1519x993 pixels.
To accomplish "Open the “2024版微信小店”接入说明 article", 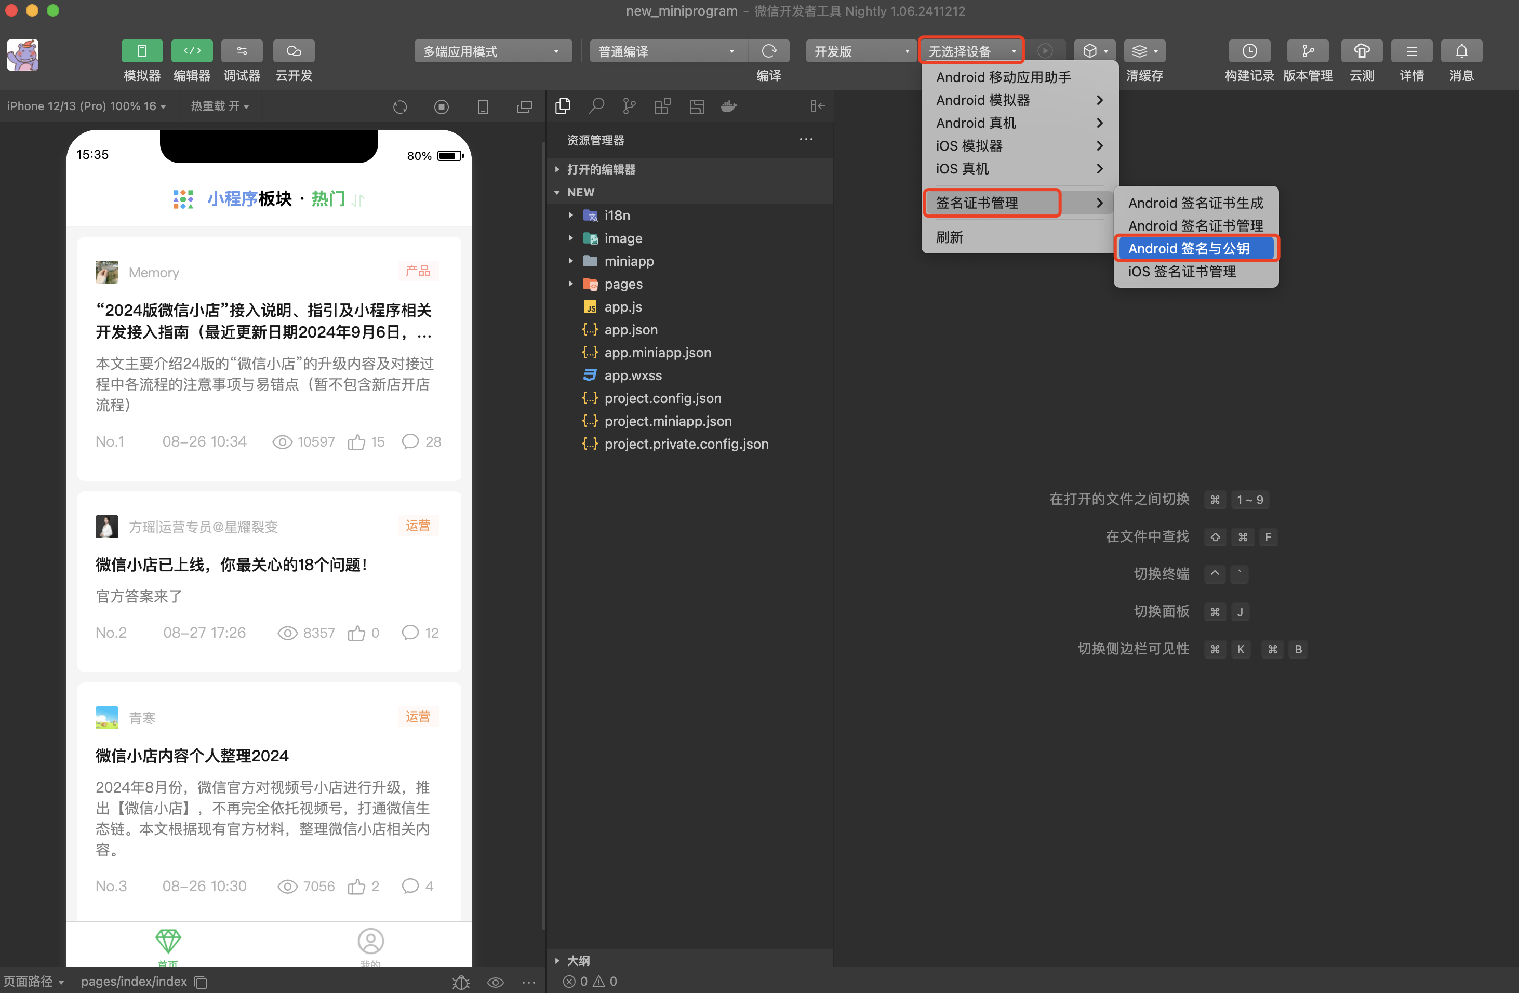I will click(x=269, y=359).
